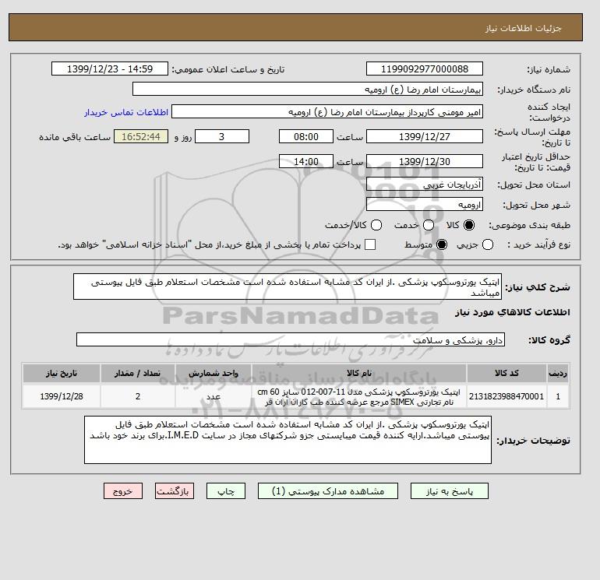Click item code 2131823988470001 cell
Viewport: 600px width, 580px height.
coord(506,396)
